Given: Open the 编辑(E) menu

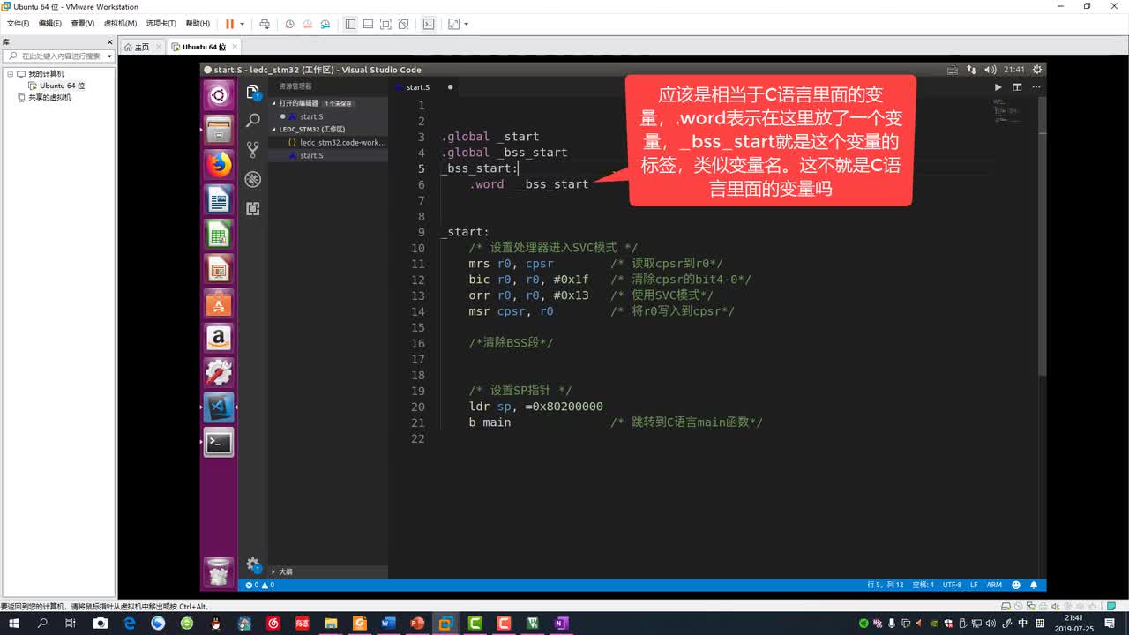Looking at the screenshot, I should pyautogui.click(x=49, y=24).
